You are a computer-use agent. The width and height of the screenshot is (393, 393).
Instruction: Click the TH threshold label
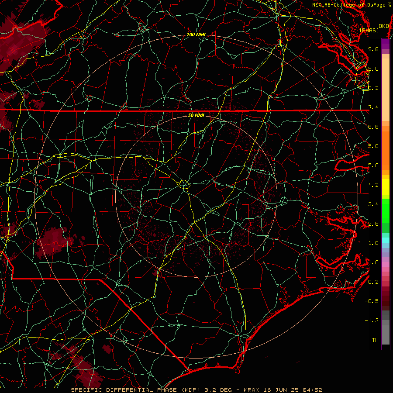tap(375, 340)
